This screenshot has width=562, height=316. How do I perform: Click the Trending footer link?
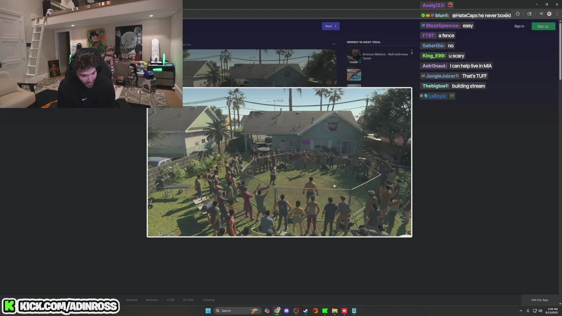coord(209,300)
